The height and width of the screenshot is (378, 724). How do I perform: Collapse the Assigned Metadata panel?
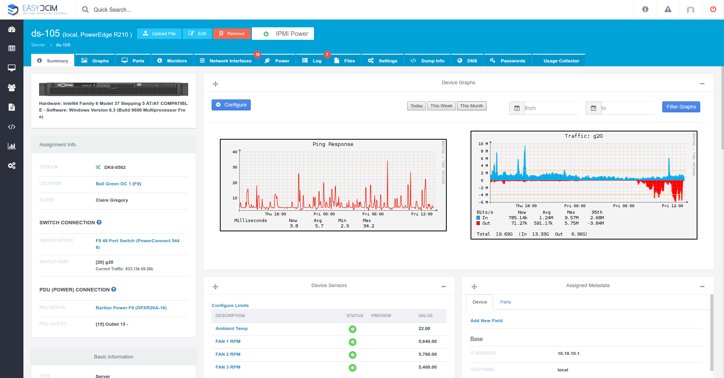click(x=702, y=286)
